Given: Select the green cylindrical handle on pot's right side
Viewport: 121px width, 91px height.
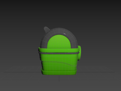Looking at the screenshot, I should coord(80,53).
